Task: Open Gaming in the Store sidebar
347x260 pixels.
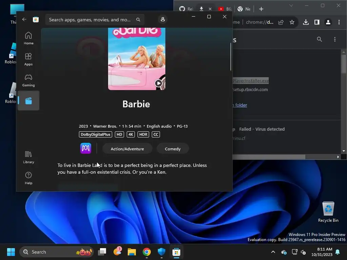Action: pyautogui.click(x=28, y=80)
